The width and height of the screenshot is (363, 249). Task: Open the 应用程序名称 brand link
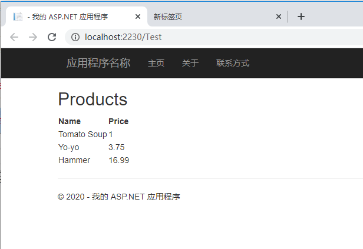(x=98, y=63)
